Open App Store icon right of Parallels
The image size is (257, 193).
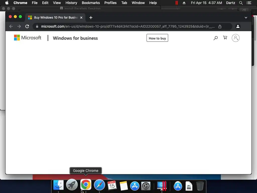[178, 186]
